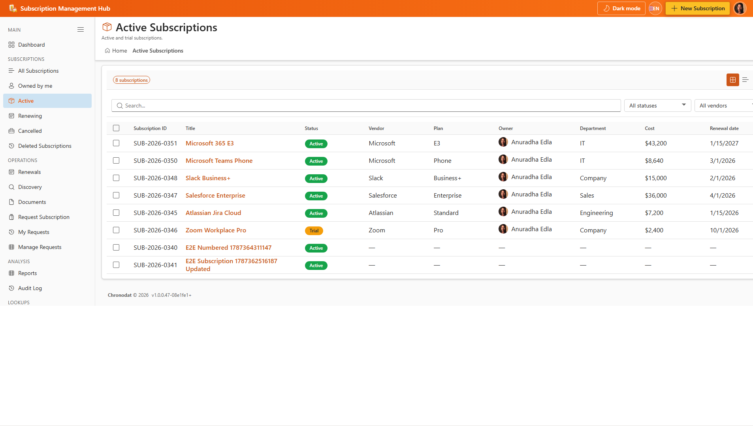The height and width of the screenshot is (426, 753).
Task: Open the Active menu item in sidebar
Action: (x=47, y=101)
